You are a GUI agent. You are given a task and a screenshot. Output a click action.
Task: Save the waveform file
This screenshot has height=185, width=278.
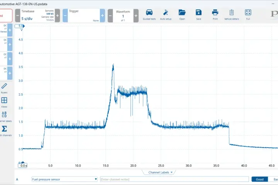tap(198, 15)
